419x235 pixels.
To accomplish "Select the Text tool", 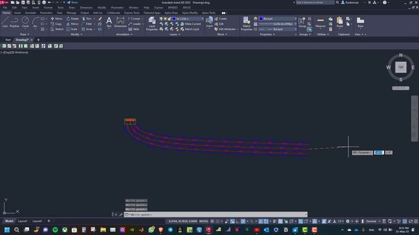I will [109, 22].
